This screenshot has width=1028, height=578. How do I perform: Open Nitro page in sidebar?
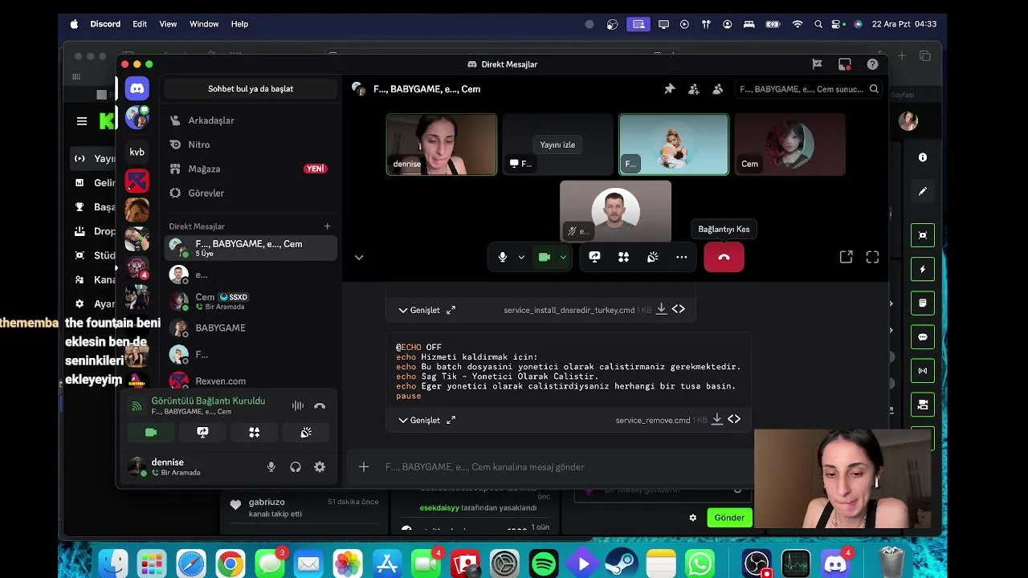[251, 144]
